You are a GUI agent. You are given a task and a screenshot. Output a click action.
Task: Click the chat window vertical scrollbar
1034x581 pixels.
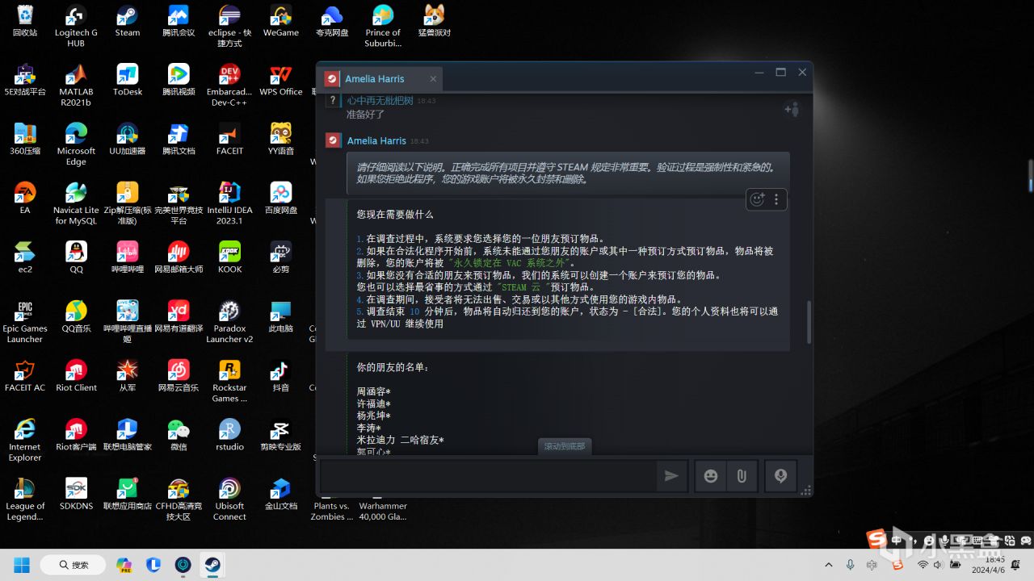click(808, 323)
